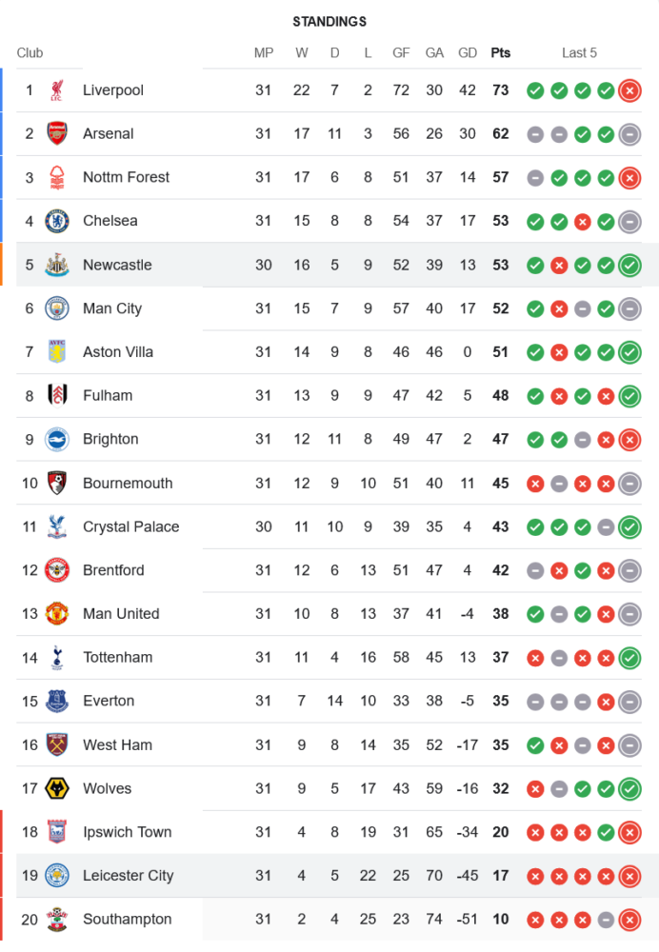
Task: Open the Aston Villa team link
Action: [x=118, y=352]
